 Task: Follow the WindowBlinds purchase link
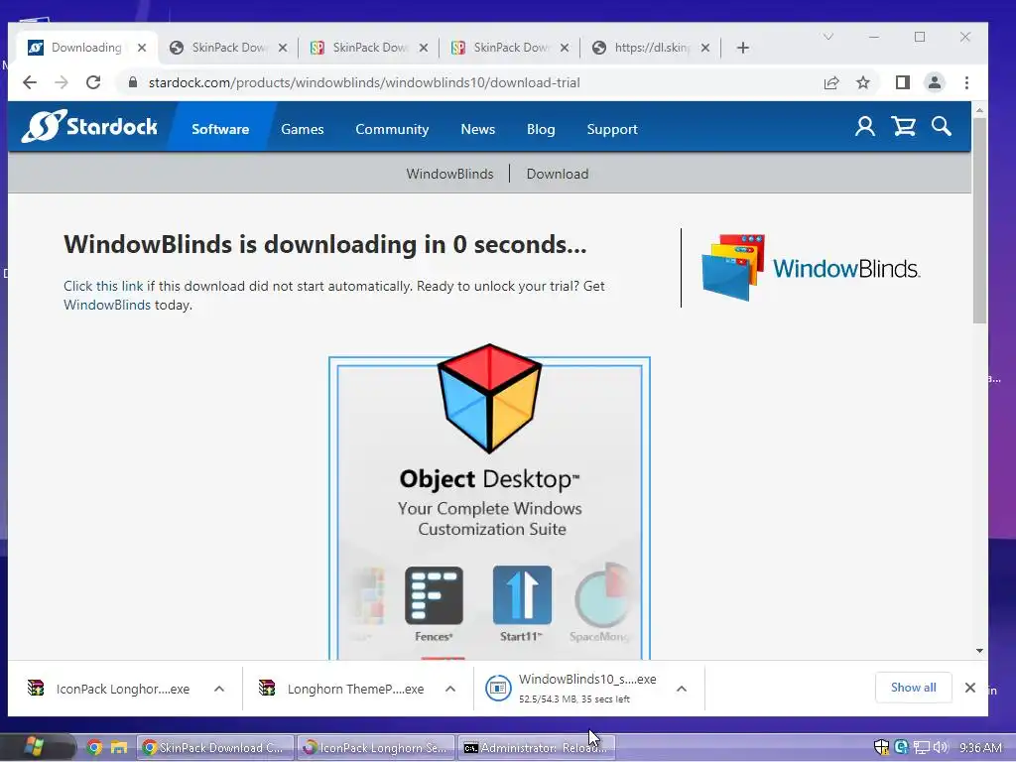tap(107, 305)
